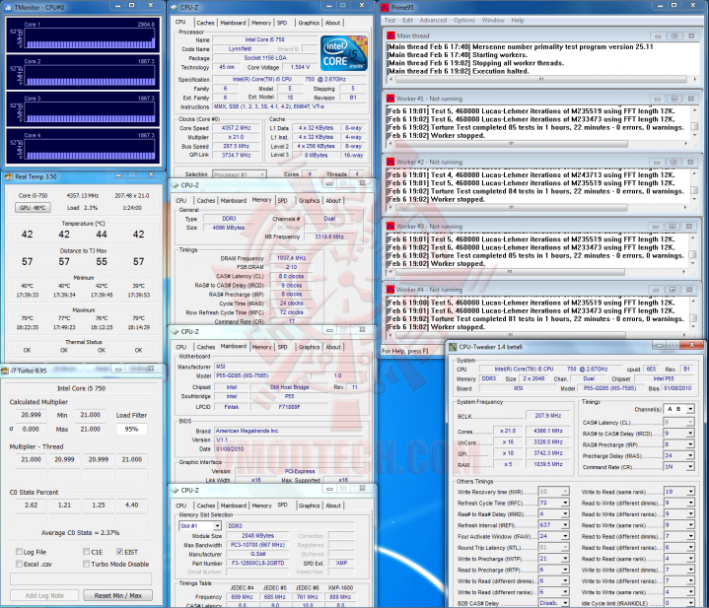Open RAS# to CAS# Delay dropdown in CPU-Tweaker
The image size is (709, 608).
[x=690, y=434]
